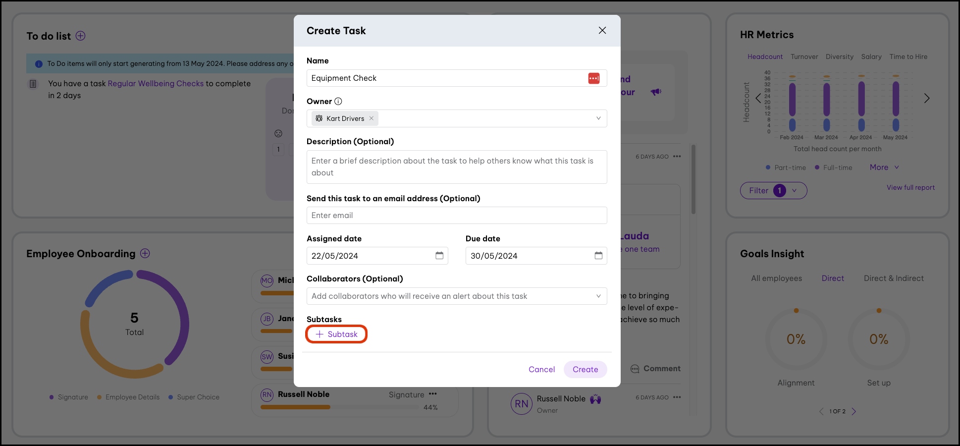This screenshot has width=960, height=446.
Task: Remove Kart Drivers owner tag
Action: coord(372,118)
